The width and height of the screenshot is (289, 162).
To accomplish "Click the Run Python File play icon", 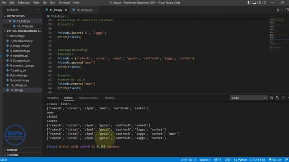I will point(278,10).
